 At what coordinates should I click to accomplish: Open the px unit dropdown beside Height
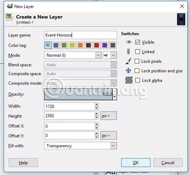pos(108,116)
